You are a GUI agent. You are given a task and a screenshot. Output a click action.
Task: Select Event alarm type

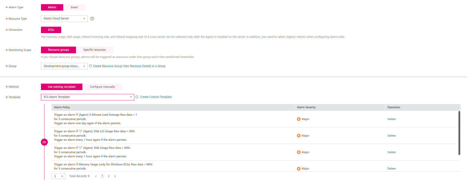tap(74, 8)
